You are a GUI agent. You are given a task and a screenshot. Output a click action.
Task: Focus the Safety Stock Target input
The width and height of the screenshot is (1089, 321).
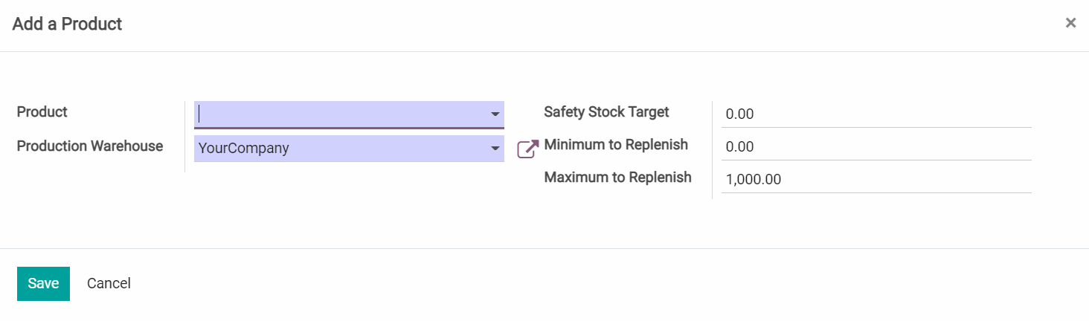tap(876, 114)
